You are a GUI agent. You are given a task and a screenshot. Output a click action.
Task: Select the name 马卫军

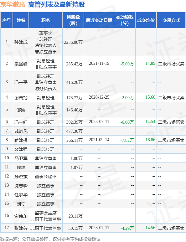[21, 158]
